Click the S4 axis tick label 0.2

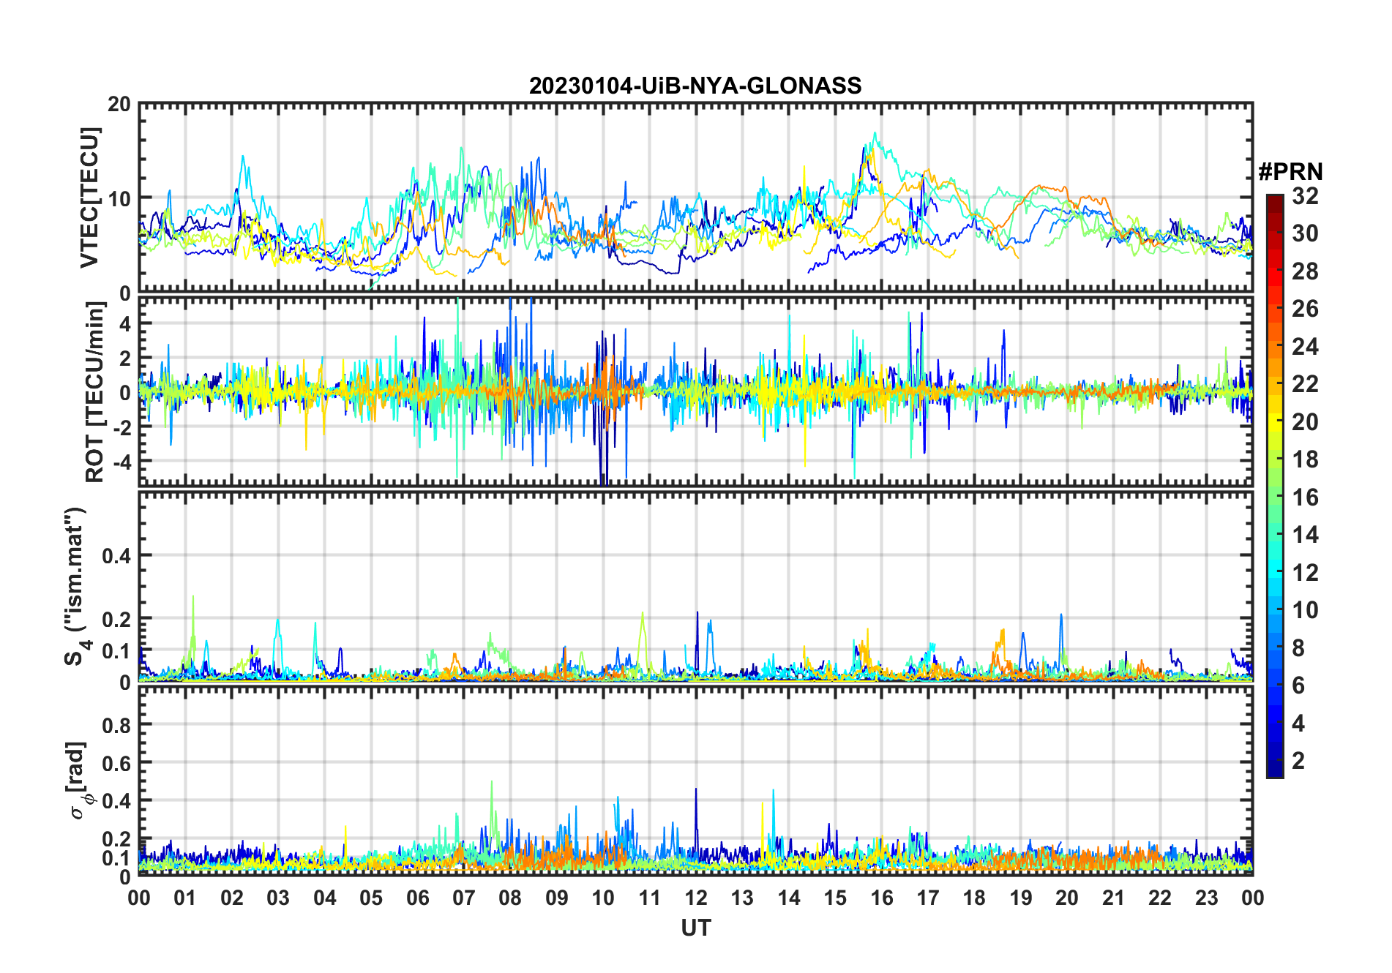117,619
